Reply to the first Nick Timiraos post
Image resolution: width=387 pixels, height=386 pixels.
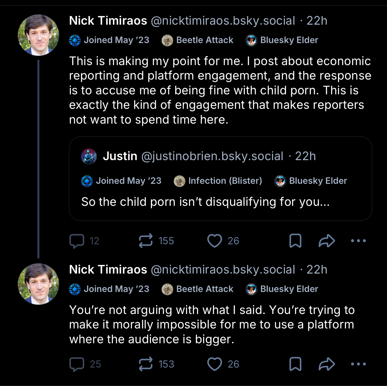click(77, 241)
